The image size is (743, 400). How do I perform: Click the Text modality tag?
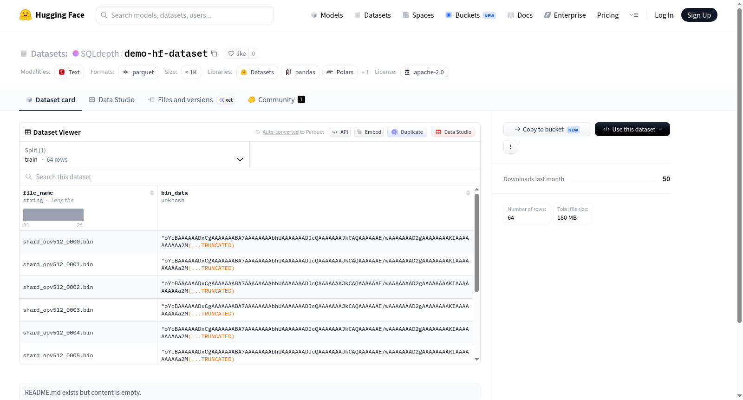point(69,72)
